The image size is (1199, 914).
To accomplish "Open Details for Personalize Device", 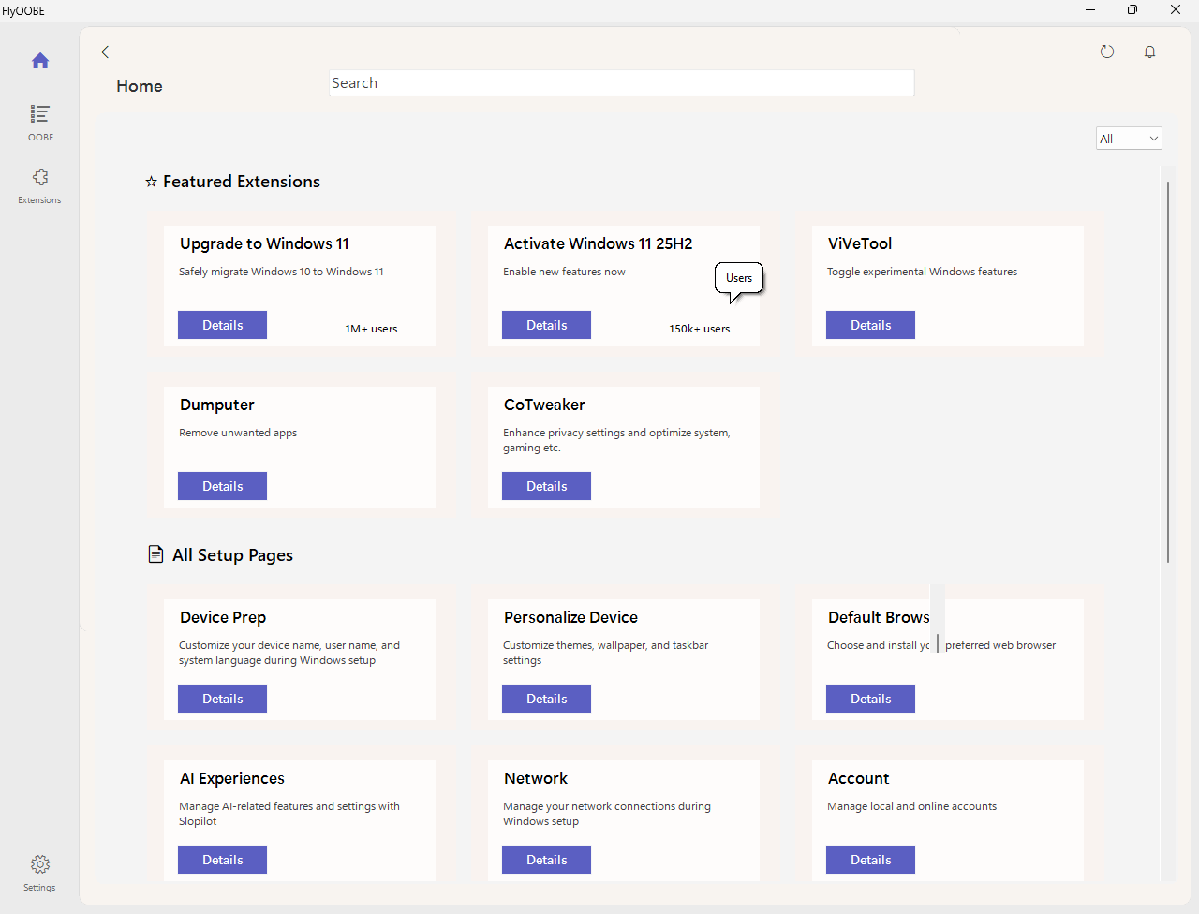I will click(547, 699).
